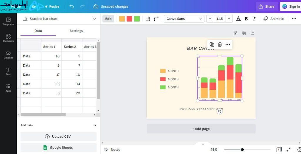Viewport: 301px width, 154px height.
Task: Collapse the Add data section
Action: 95,125
